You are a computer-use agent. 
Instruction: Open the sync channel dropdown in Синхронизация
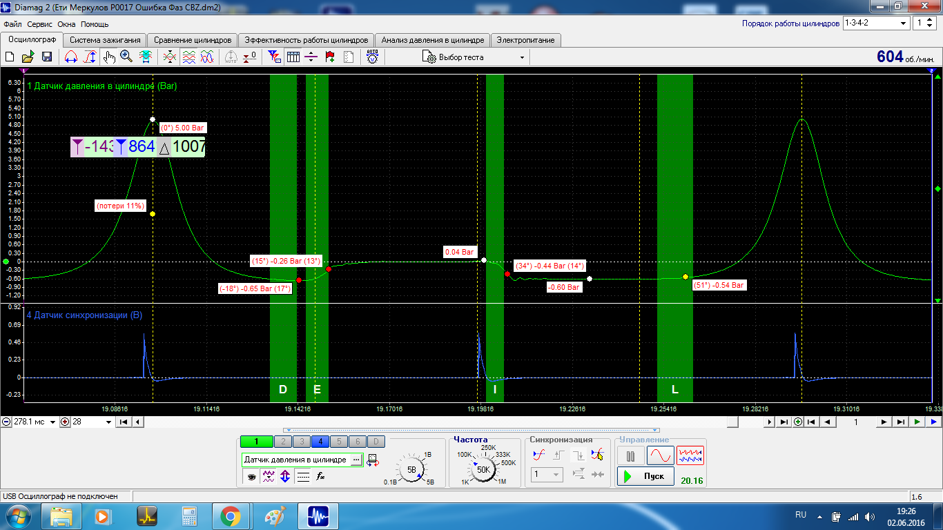[547, 474]
